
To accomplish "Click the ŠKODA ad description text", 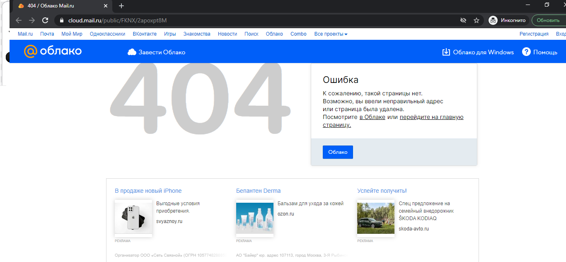I will tap(426, 211).
